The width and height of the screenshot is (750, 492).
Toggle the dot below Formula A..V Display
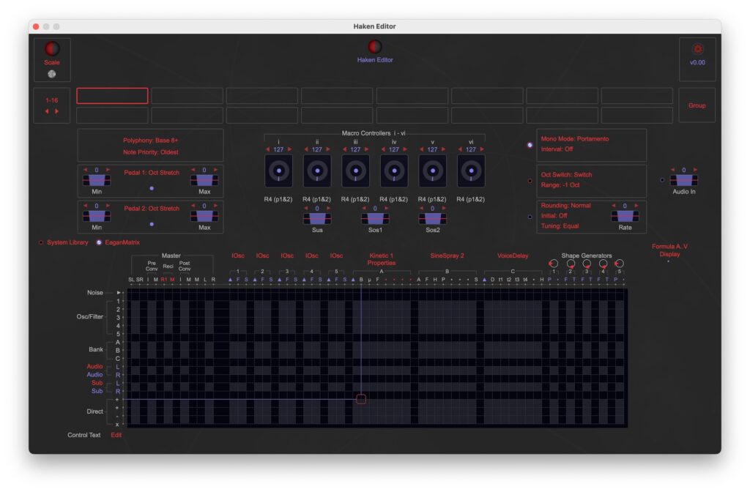point(668,261)
